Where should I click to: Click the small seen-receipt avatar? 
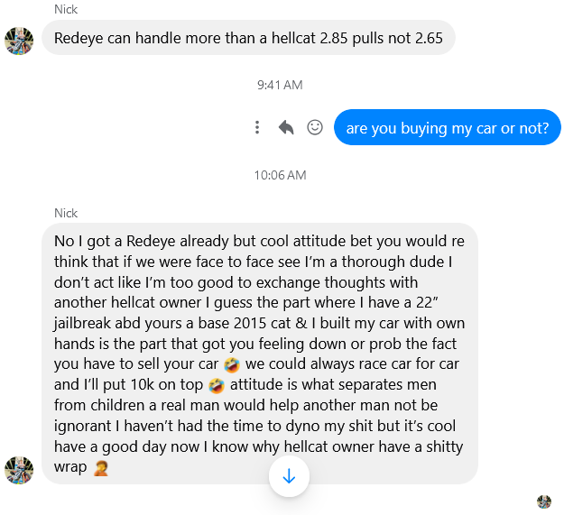pos(544,501)
